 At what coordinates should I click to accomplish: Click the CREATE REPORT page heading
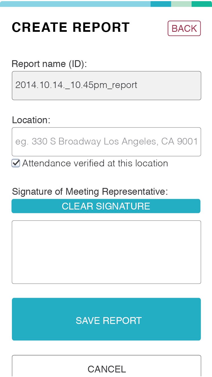71,28
